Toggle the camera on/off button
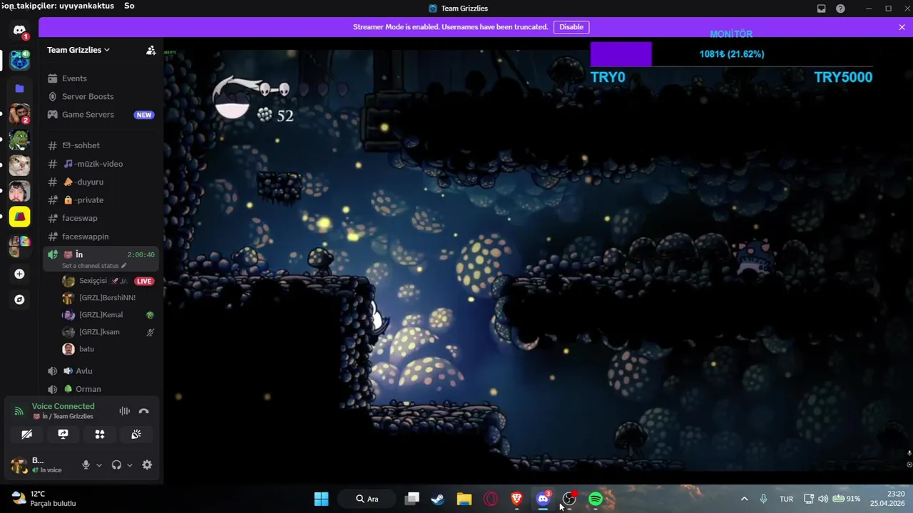This screenshot has width=913, height=513. pos(26,435)
